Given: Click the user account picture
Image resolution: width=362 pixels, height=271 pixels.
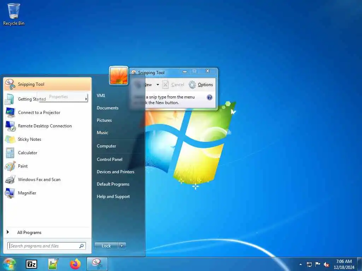Looking at the screenshot, I should pos(119,76).
